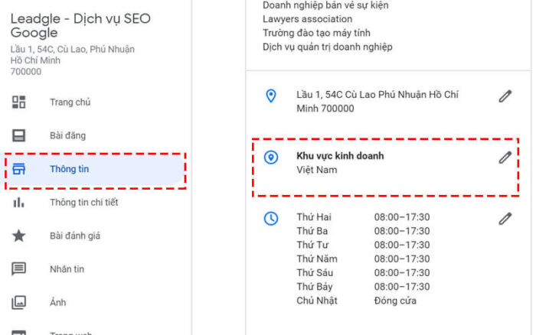
Task: Go to Trang chủ menu item
Action: click(70, 102)
